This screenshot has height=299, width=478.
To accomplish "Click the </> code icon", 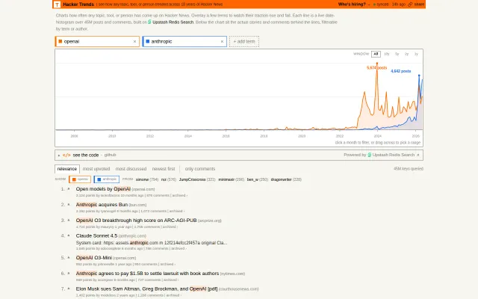I will click(x=66, y=155).
